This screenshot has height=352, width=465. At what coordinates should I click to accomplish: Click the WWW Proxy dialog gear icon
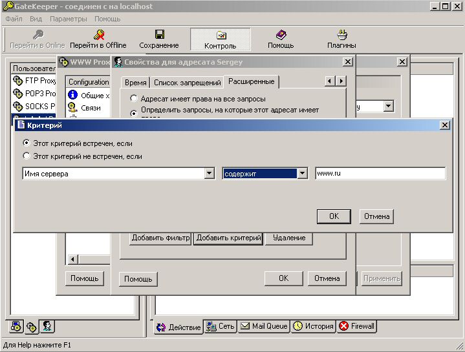(63, 62)
